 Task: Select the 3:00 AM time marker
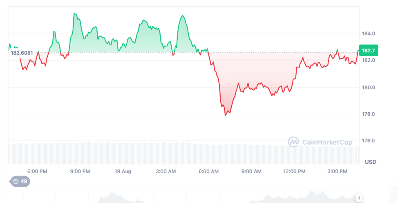tap(166, 172)
